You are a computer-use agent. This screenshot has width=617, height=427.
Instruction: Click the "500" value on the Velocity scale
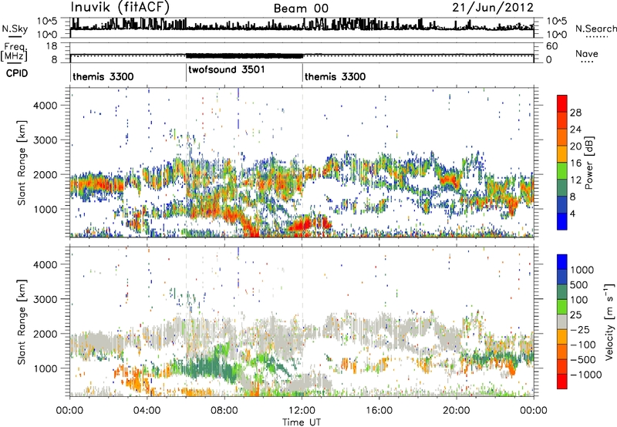(581, 285)
